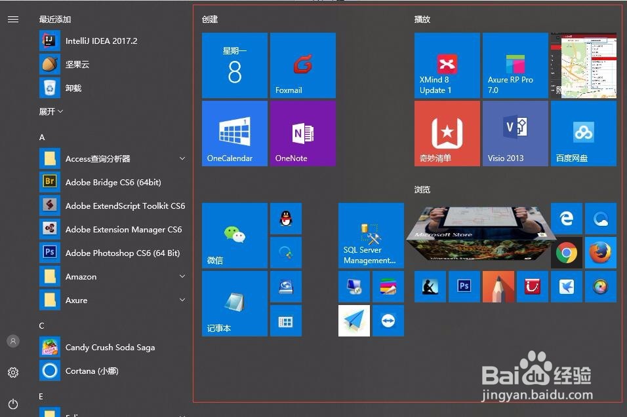Click the Power button
The width and height of the screenshot is (627, 417).
click(x=13, y=404)
